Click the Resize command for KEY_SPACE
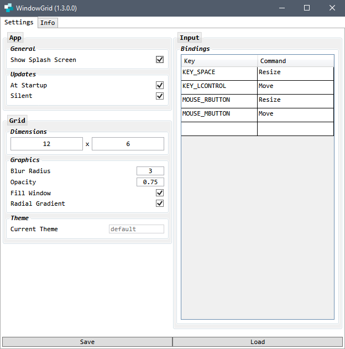The image size is (345, 349). pyautogui.click(x=296, y=74)
